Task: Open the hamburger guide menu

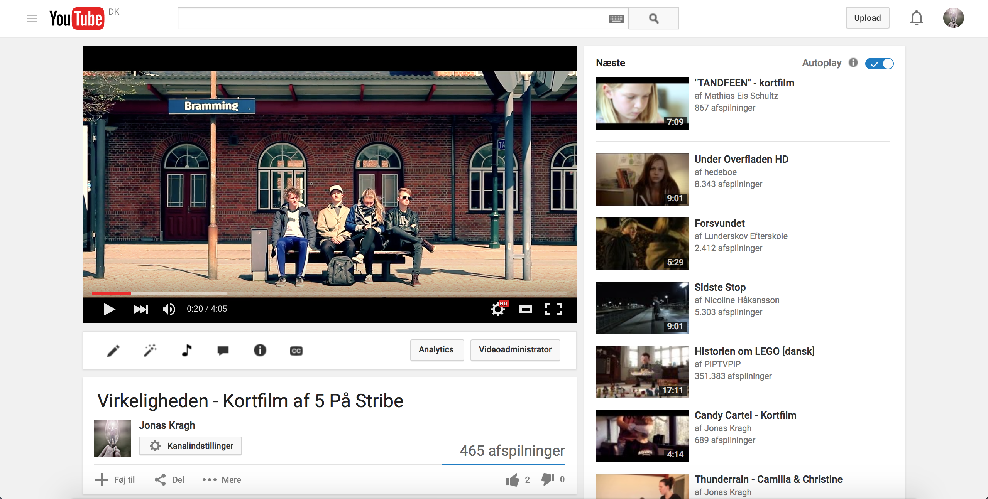Action: click(x=32, y=18)
